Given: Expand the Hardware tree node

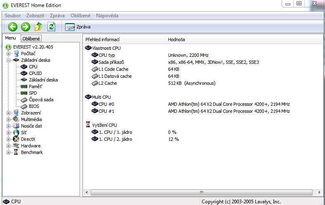Looking at the screenshot, I should (x=8, y=146).
